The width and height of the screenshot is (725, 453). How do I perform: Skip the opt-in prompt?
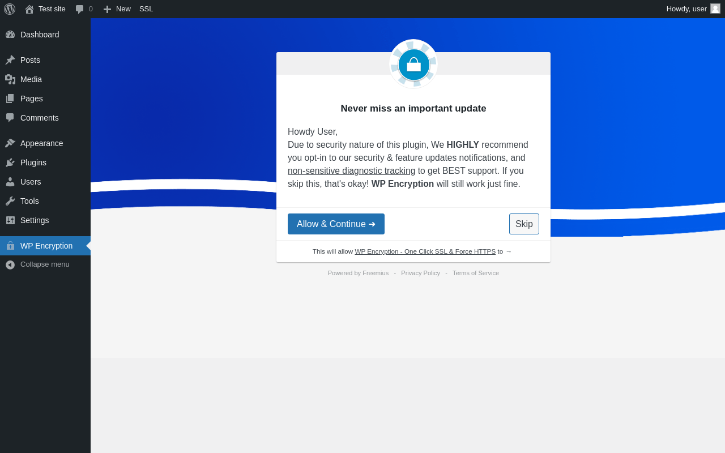[x=524, y=224]
